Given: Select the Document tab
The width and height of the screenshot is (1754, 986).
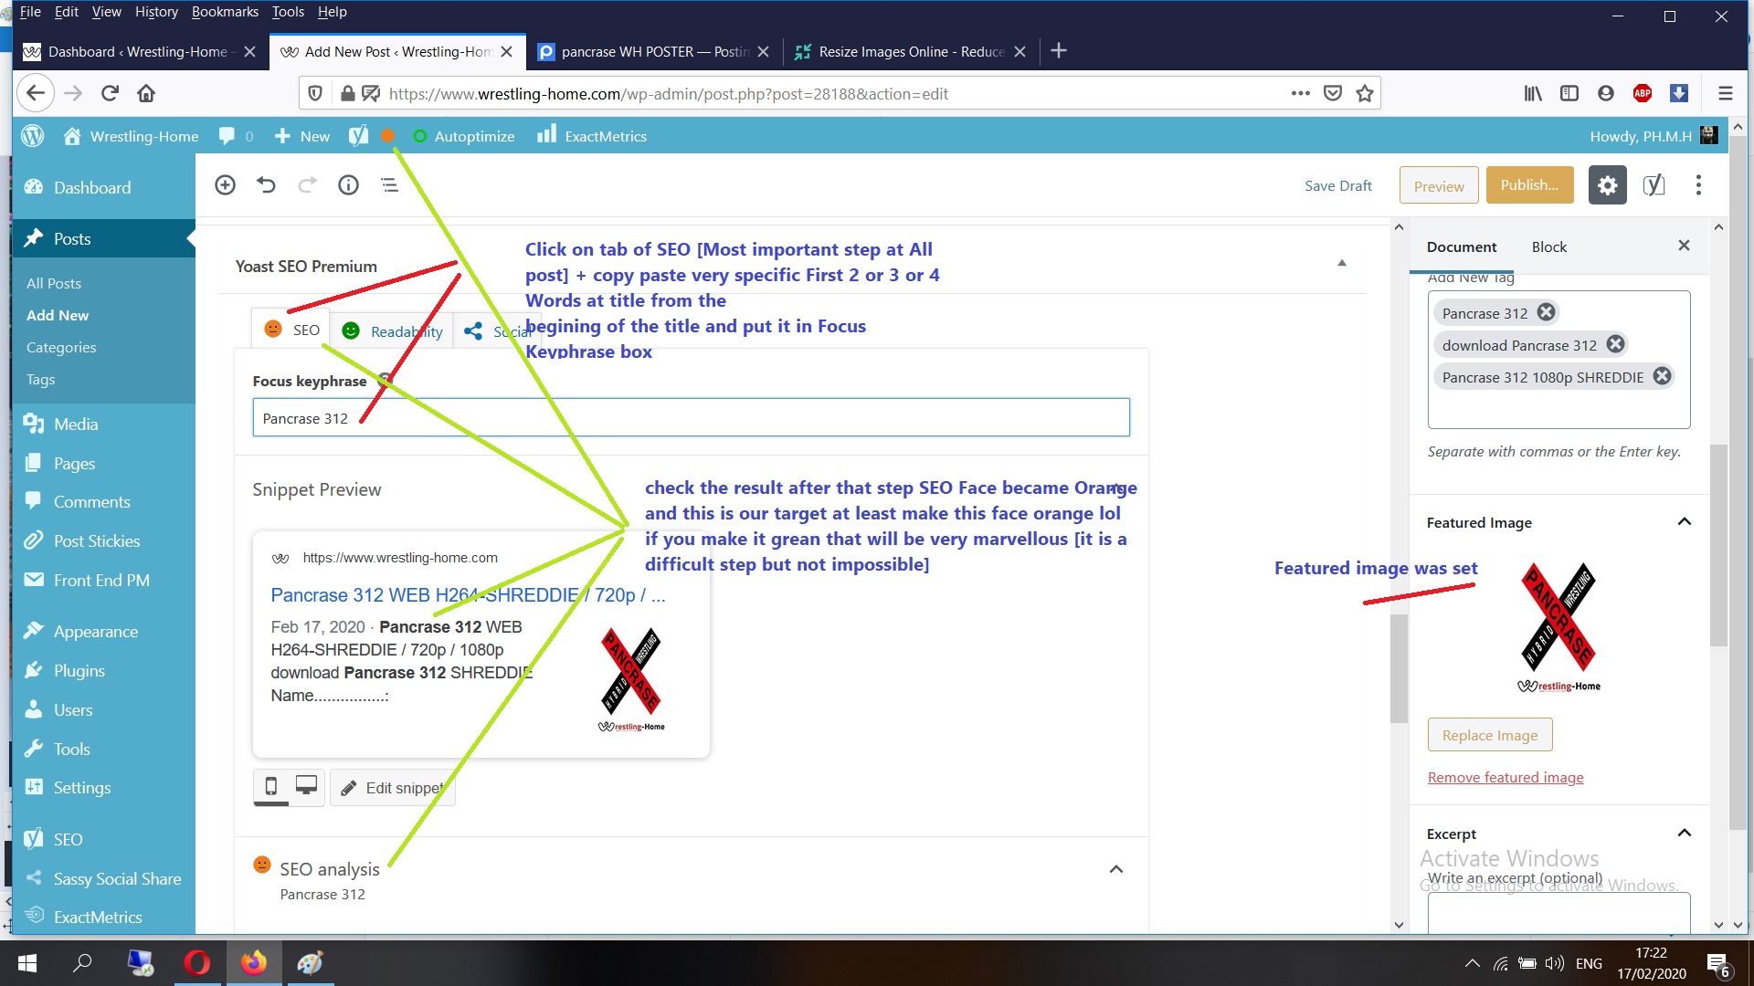Looking at the screenshot, I should pos(1462,246).
